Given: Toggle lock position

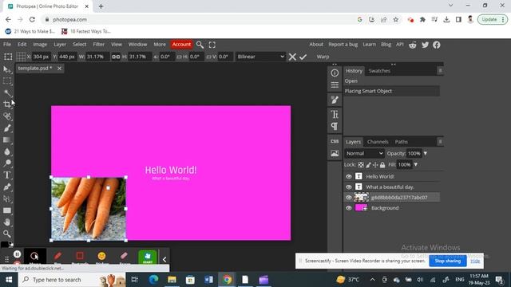Looking at the screenshot, I should tap(375, 165).
